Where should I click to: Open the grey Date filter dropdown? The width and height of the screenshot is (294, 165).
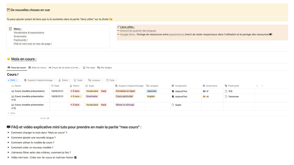111,80
